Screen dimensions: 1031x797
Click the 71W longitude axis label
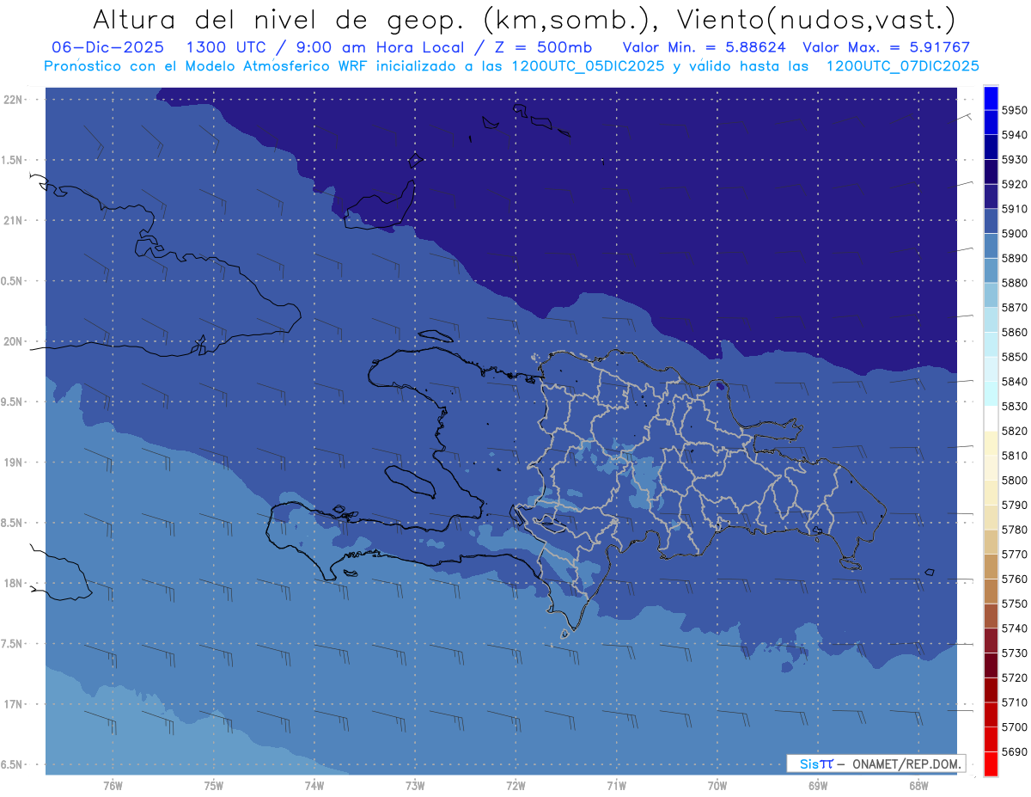tap(616, 786)
